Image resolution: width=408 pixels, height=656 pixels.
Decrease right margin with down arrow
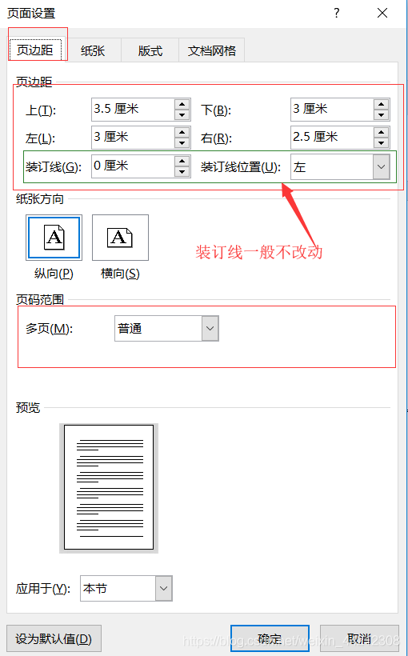tap(382, 143)
